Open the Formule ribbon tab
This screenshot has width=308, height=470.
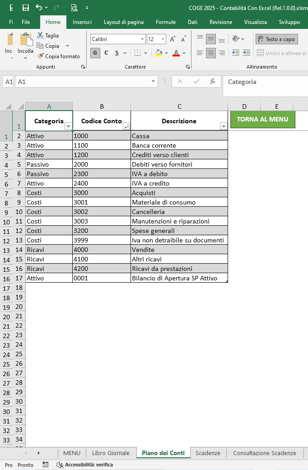tap(166, 22)
